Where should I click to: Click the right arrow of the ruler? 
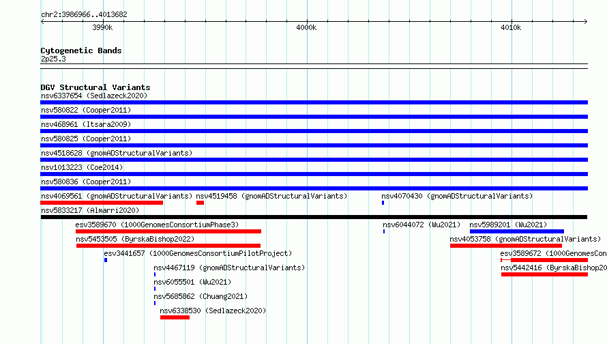[x=586, y=21]
